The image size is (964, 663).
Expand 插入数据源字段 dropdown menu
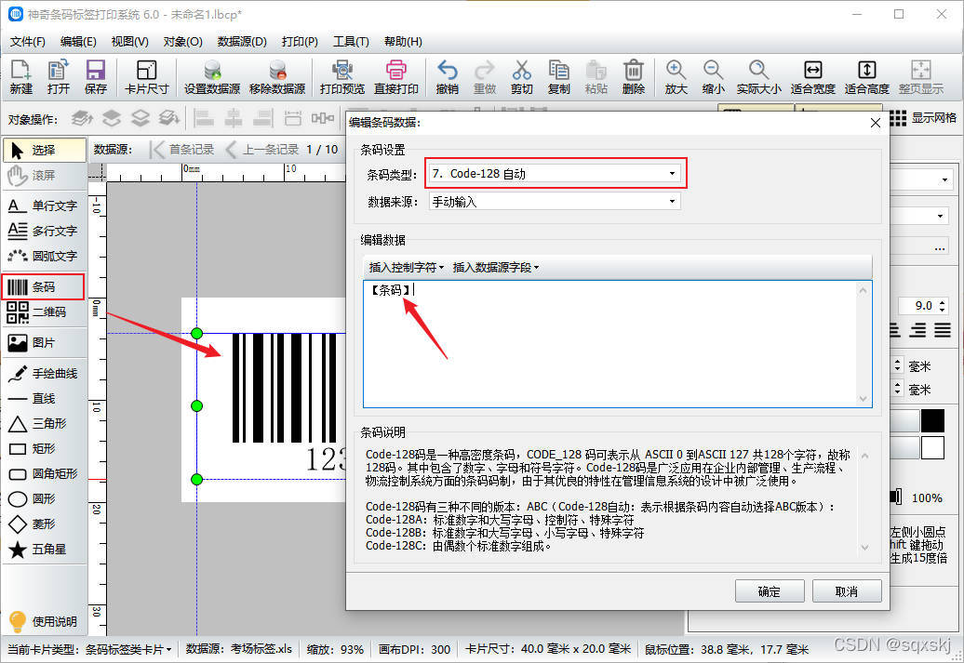pyautogui.click(x=496, y=267)
